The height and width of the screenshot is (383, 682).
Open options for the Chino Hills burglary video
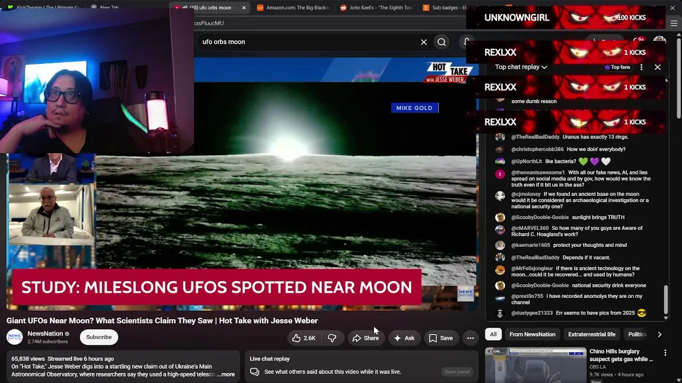(665, 353)
